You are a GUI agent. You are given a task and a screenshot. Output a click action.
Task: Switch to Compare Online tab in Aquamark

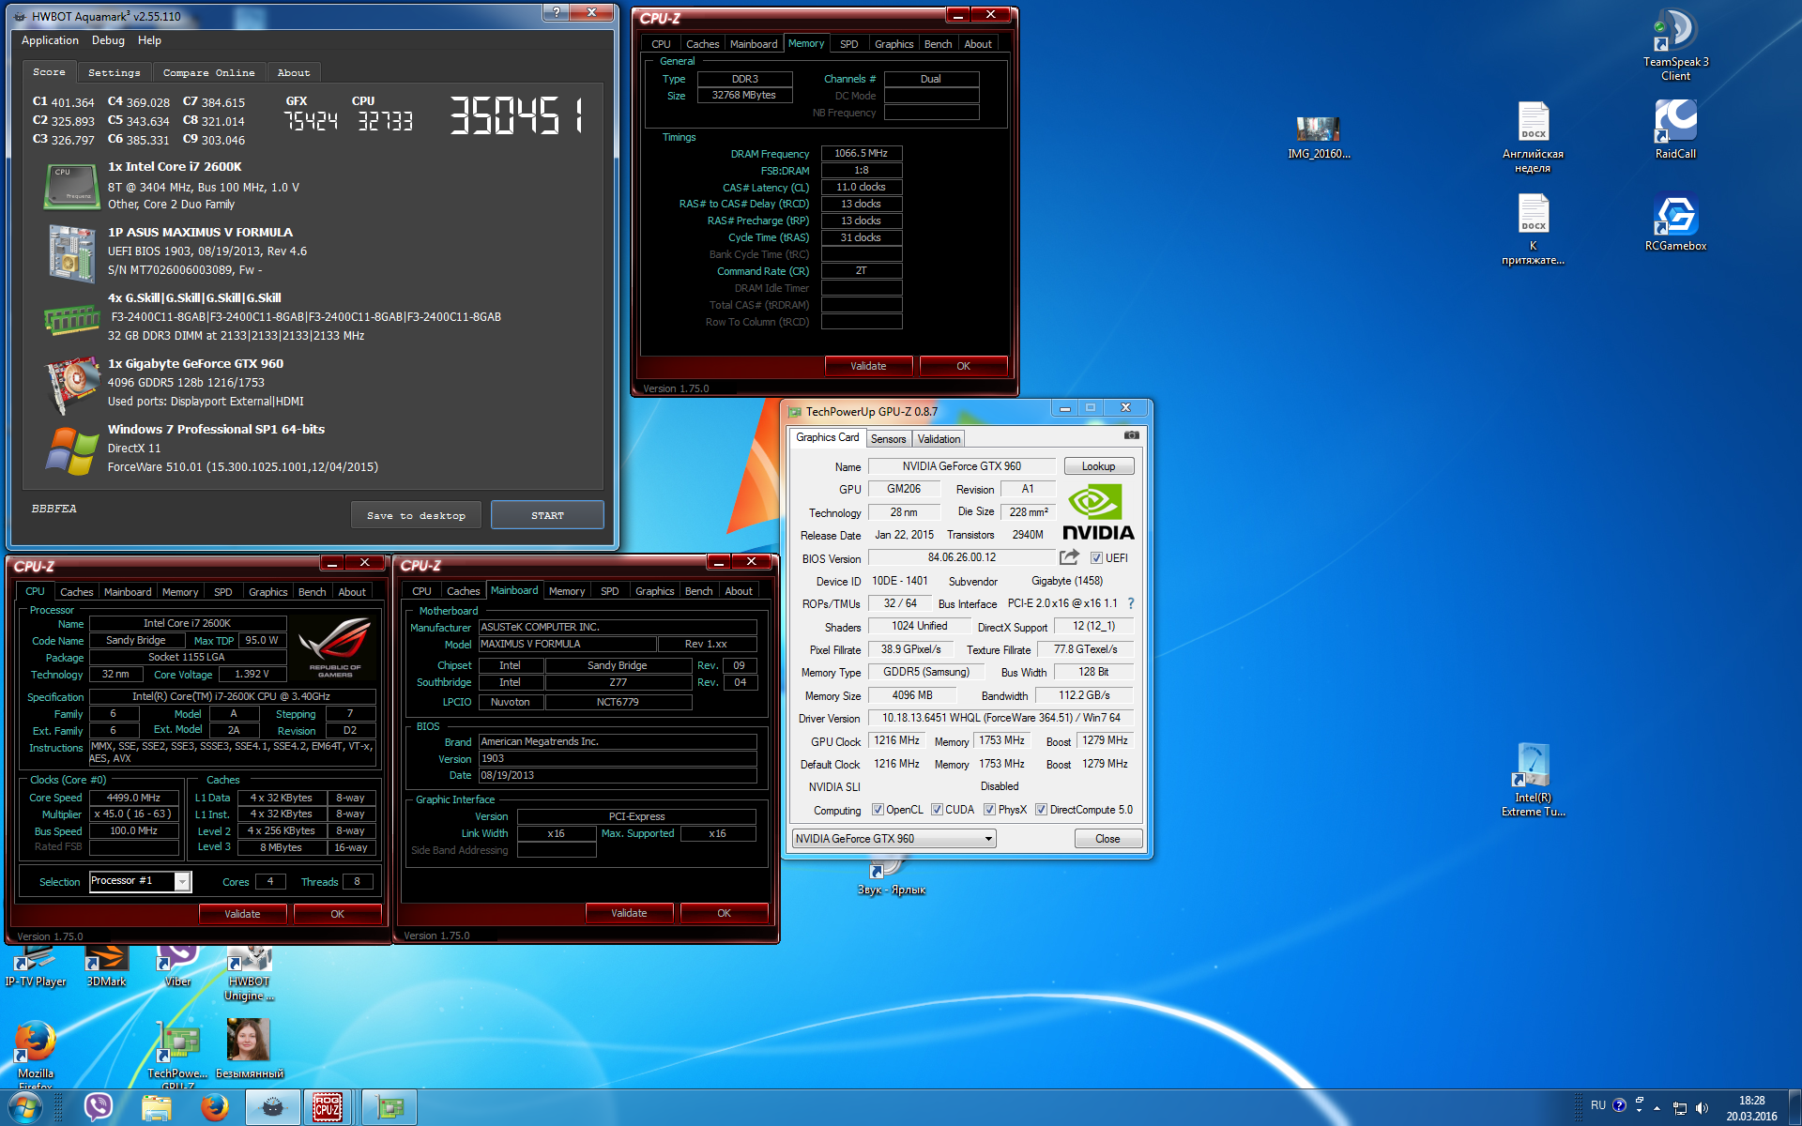point(208,72)
